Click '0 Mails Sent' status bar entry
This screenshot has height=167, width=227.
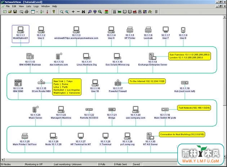120,164
